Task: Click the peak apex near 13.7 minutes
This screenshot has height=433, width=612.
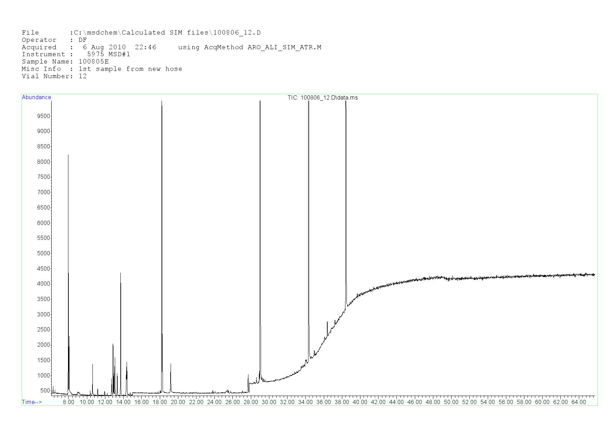Action: tap(120, 274)
